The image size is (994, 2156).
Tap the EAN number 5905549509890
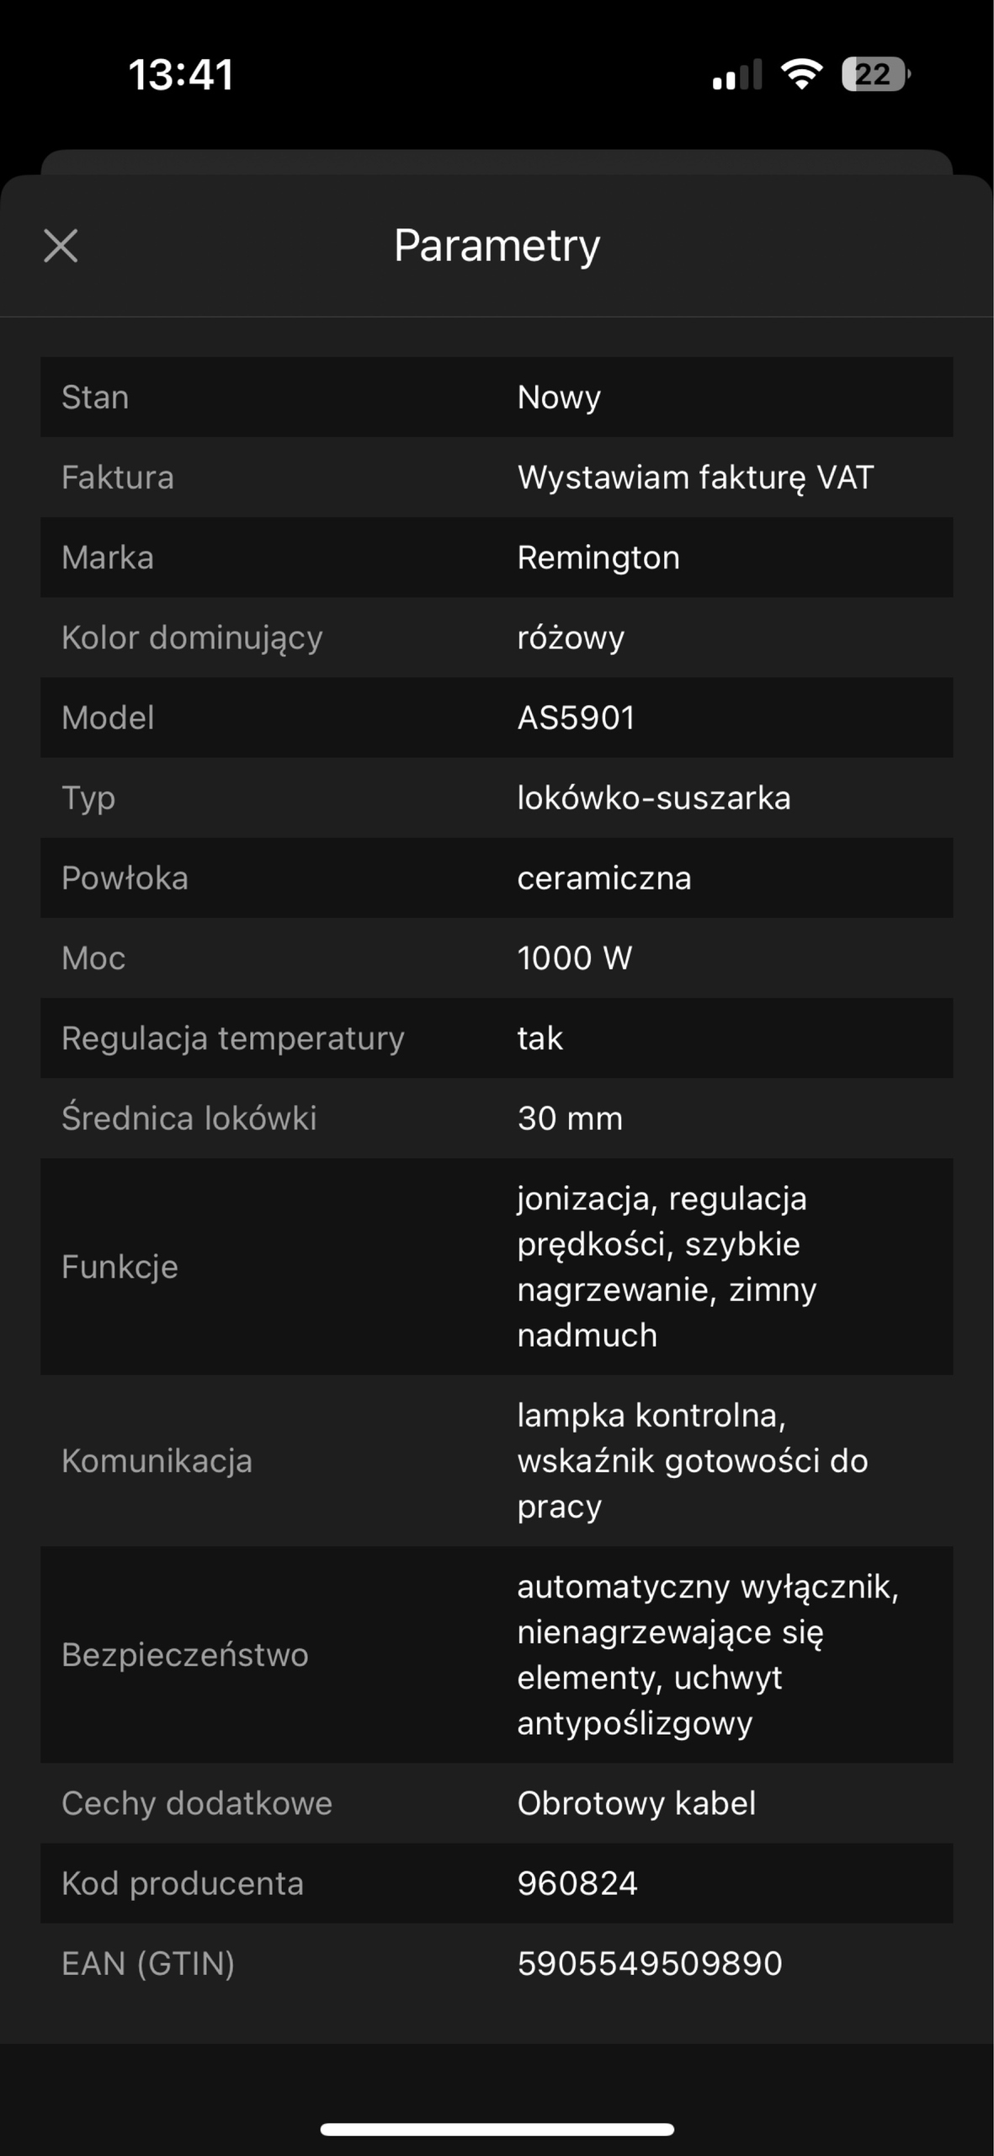650,1963
